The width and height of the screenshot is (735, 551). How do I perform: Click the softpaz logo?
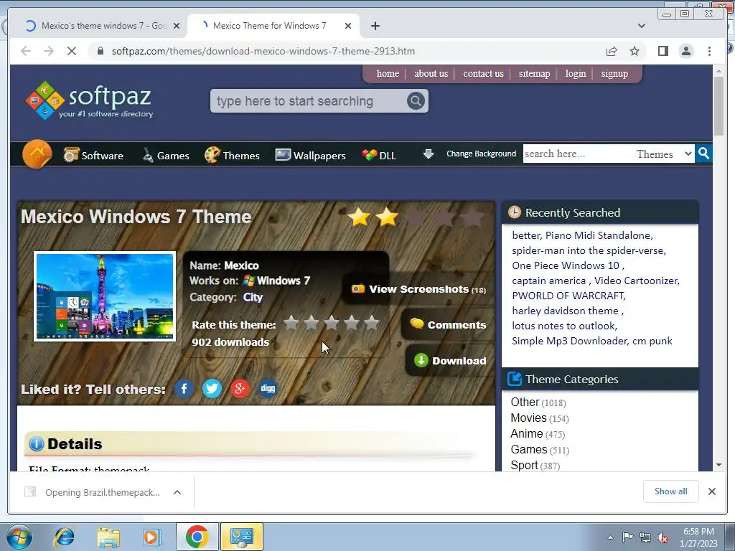point(89,100)
